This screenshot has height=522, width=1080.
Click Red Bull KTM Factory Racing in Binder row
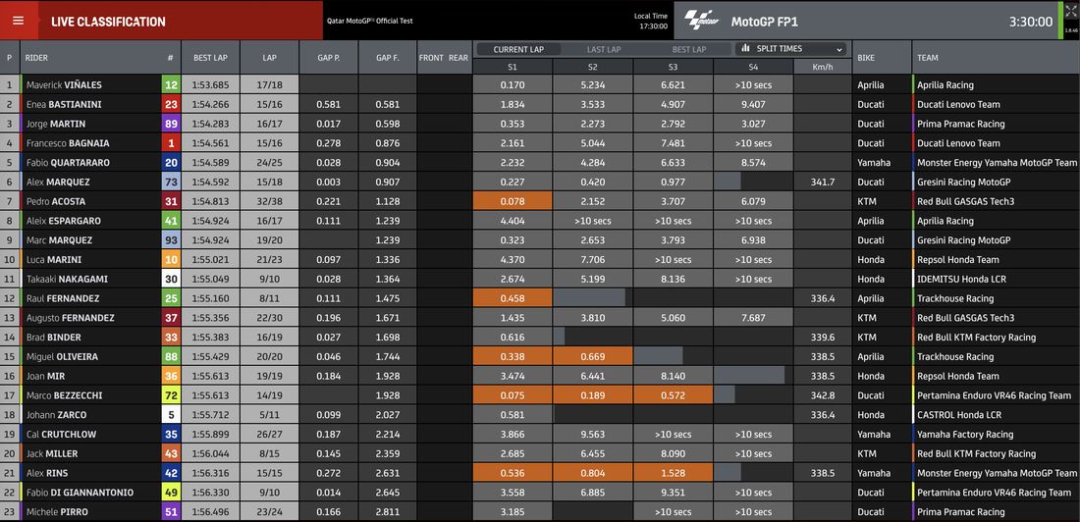[977, 338]
